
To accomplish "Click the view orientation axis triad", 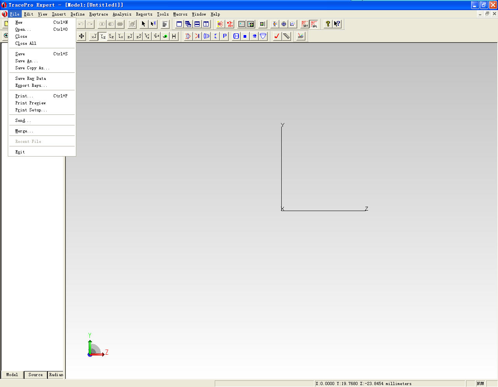I will [98, 345].
